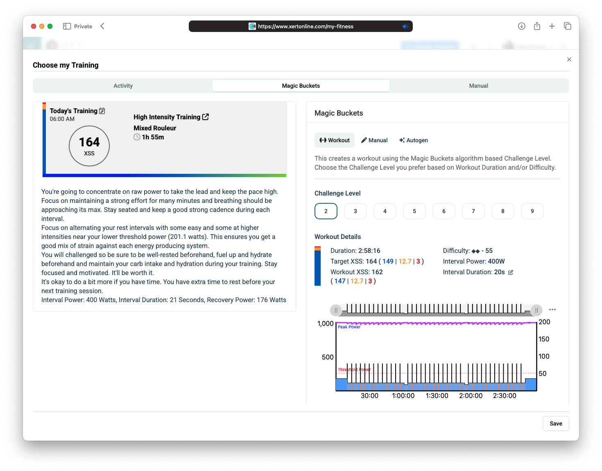Open a new Safari tab with plus

552,26
